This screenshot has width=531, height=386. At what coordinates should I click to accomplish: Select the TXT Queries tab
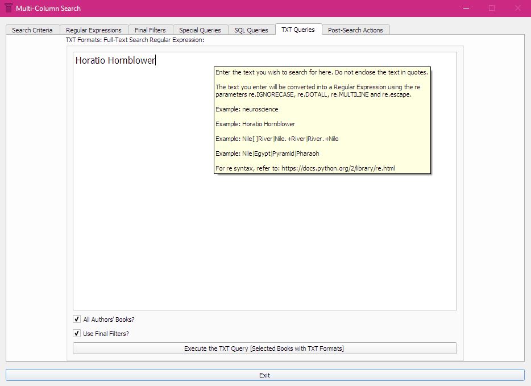coord(298,30)
